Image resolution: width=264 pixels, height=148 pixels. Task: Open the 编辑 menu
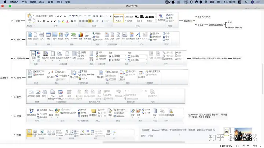click(x=33, y=2)
